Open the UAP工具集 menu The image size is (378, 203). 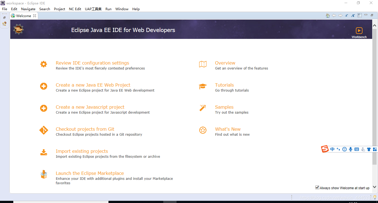93,9
